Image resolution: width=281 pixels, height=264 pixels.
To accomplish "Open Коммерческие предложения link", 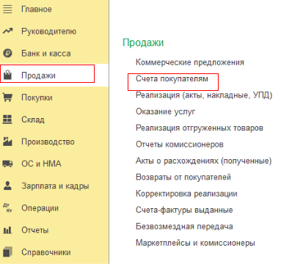I will click(190, 62).
